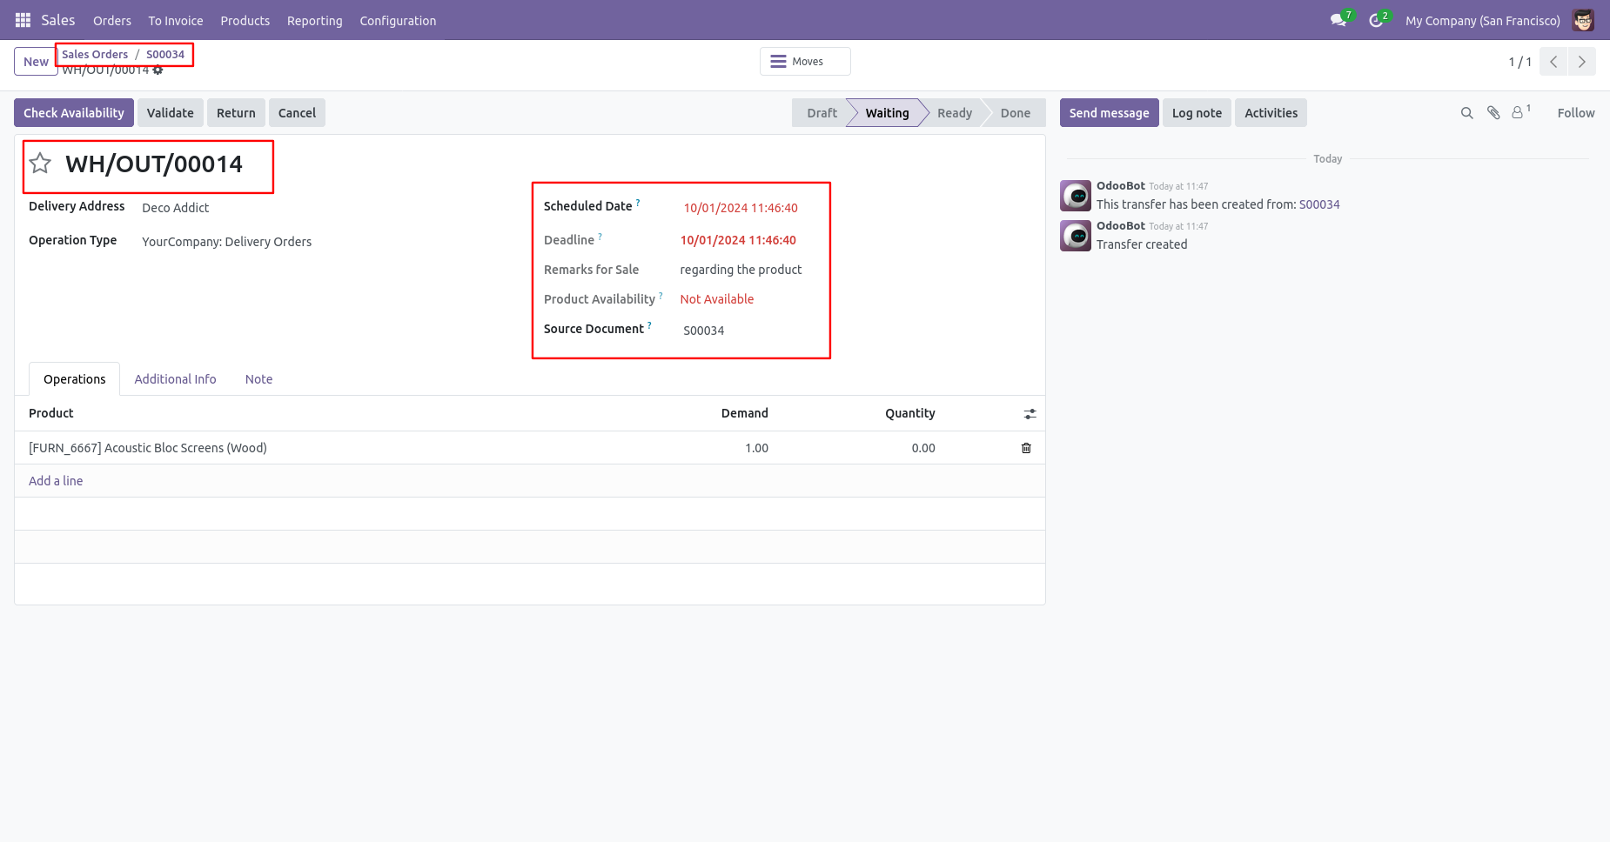Switch to the Additional Info tab

point(175,379)
